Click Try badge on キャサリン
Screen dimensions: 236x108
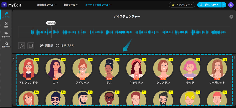pos(144,60)
